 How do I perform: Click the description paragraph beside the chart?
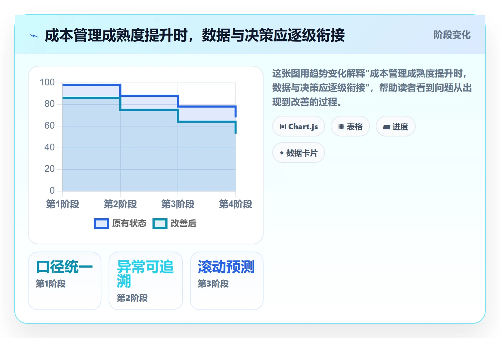[372, 88]
